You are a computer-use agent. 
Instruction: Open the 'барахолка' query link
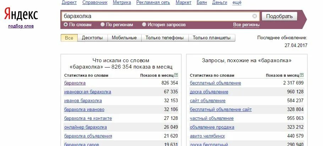[75, 83]
